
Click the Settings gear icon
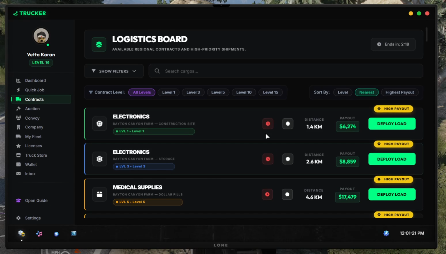tap(19, 218)
